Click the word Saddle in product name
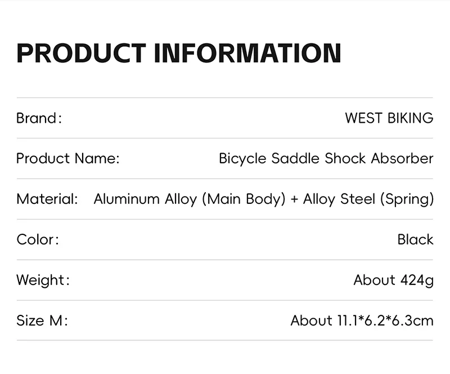450x374 pixels. 295,158
